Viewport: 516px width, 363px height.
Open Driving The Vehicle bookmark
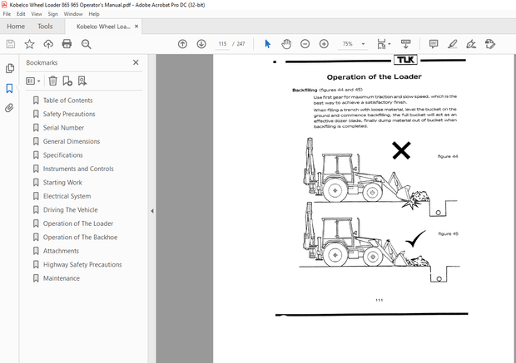tap(71, 210)
